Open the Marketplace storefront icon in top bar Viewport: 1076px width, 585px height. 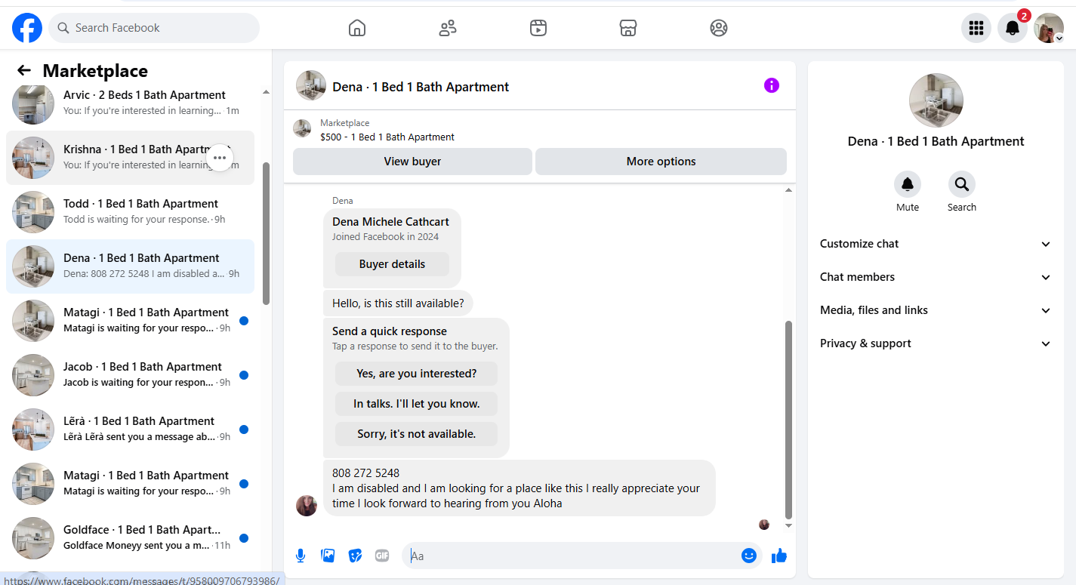pyautogui.click(x=628, y=28)
